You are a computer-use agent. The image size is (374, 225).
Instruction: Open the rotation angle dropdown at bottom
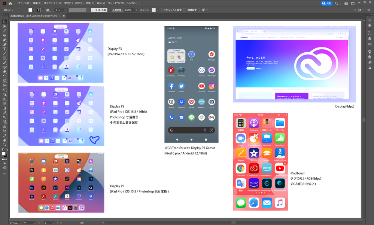coord(34,223)
